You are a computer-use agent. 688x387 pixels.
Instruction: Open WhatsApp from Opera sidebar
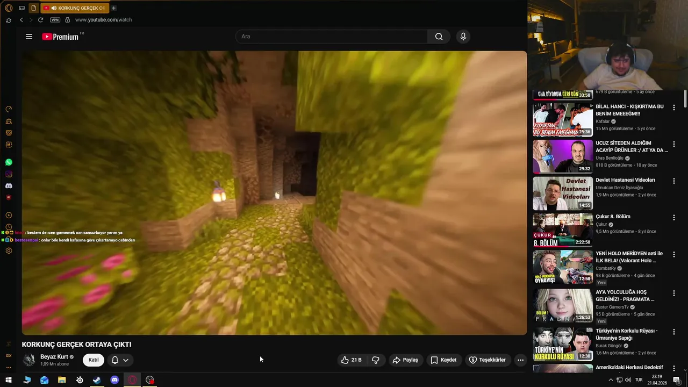[x=9, y=162]
